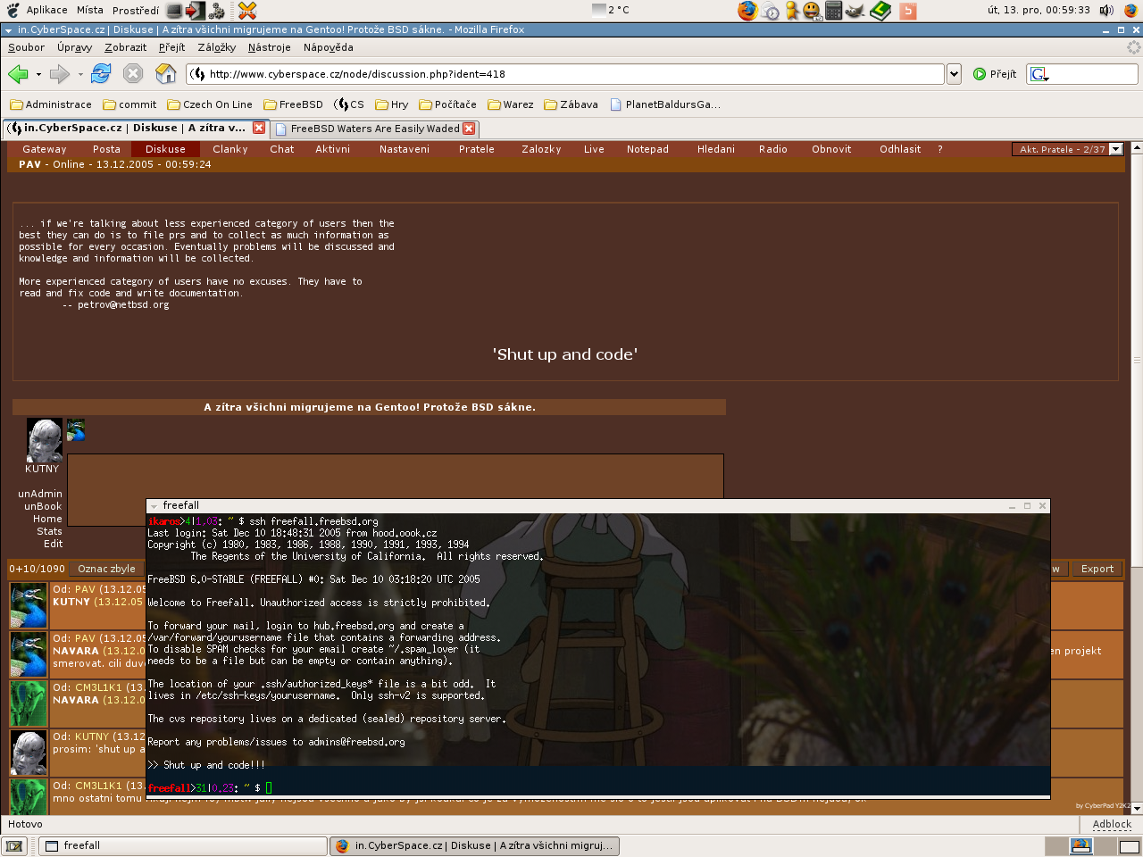Click the green Back arrow button
Viewport: 1143px width, 857px height.
point(18,74)
